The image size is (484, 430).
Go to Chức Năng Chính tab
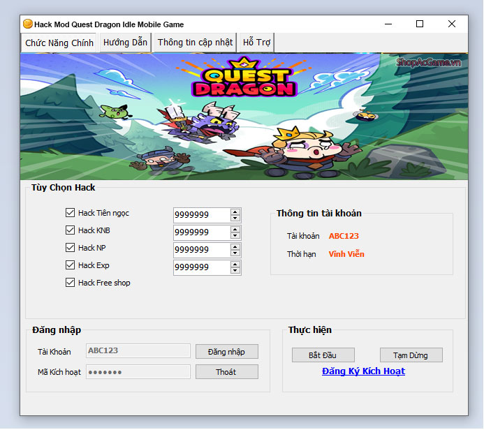59,43
